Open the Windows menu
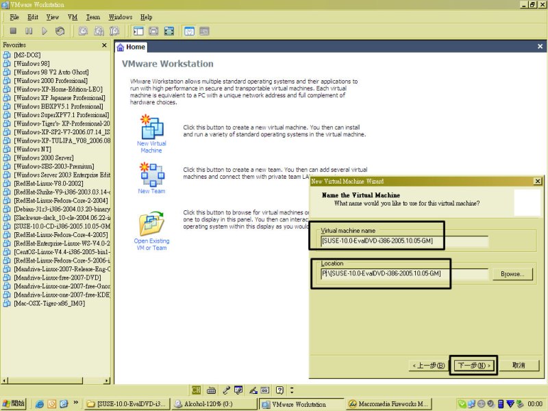Screen dimensions: 548x411 pyautogui.click(x=121, y=17)
